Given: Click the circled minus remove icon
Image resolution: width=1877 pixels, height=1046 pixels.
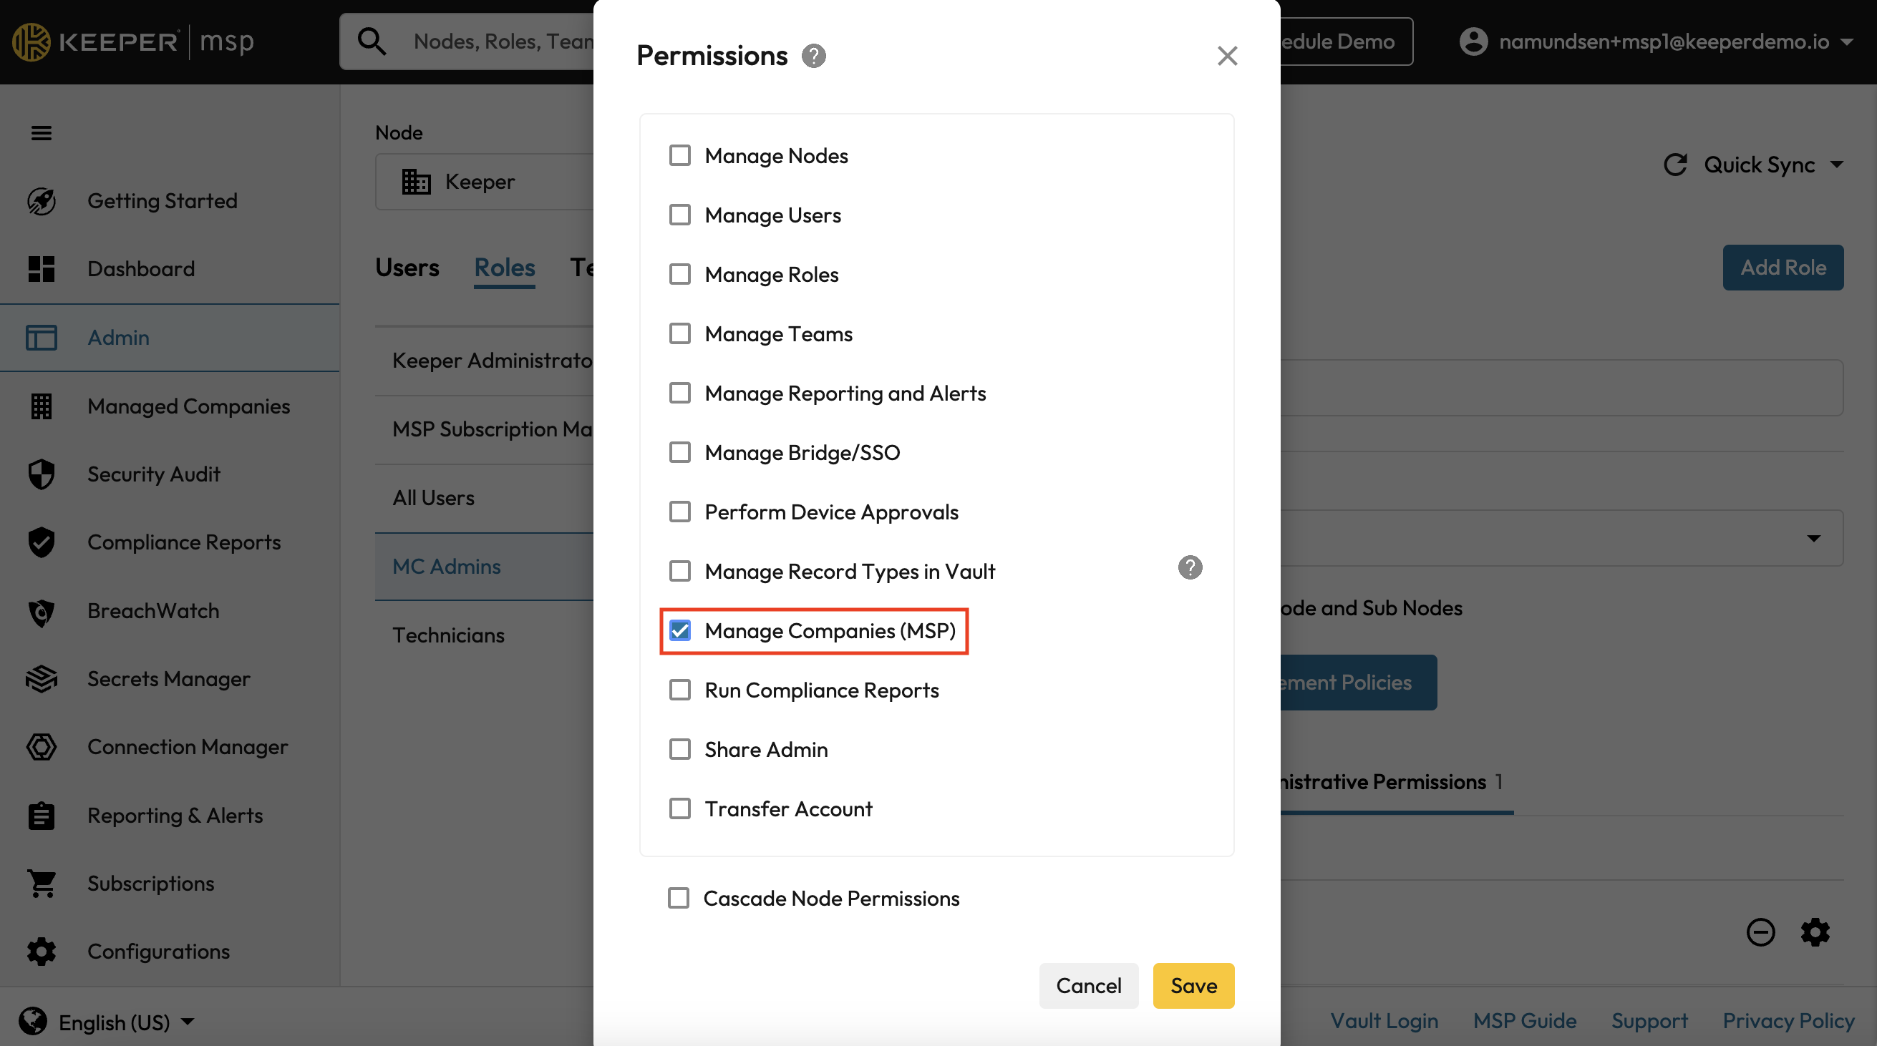Looking at the screenshot, I should (x=1760, y=932).
